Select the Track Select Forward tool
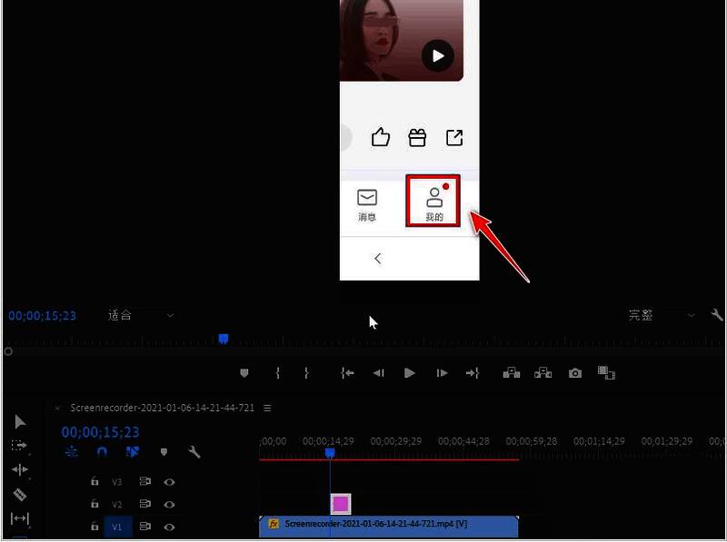727x542 pixels. click(19, 445)
